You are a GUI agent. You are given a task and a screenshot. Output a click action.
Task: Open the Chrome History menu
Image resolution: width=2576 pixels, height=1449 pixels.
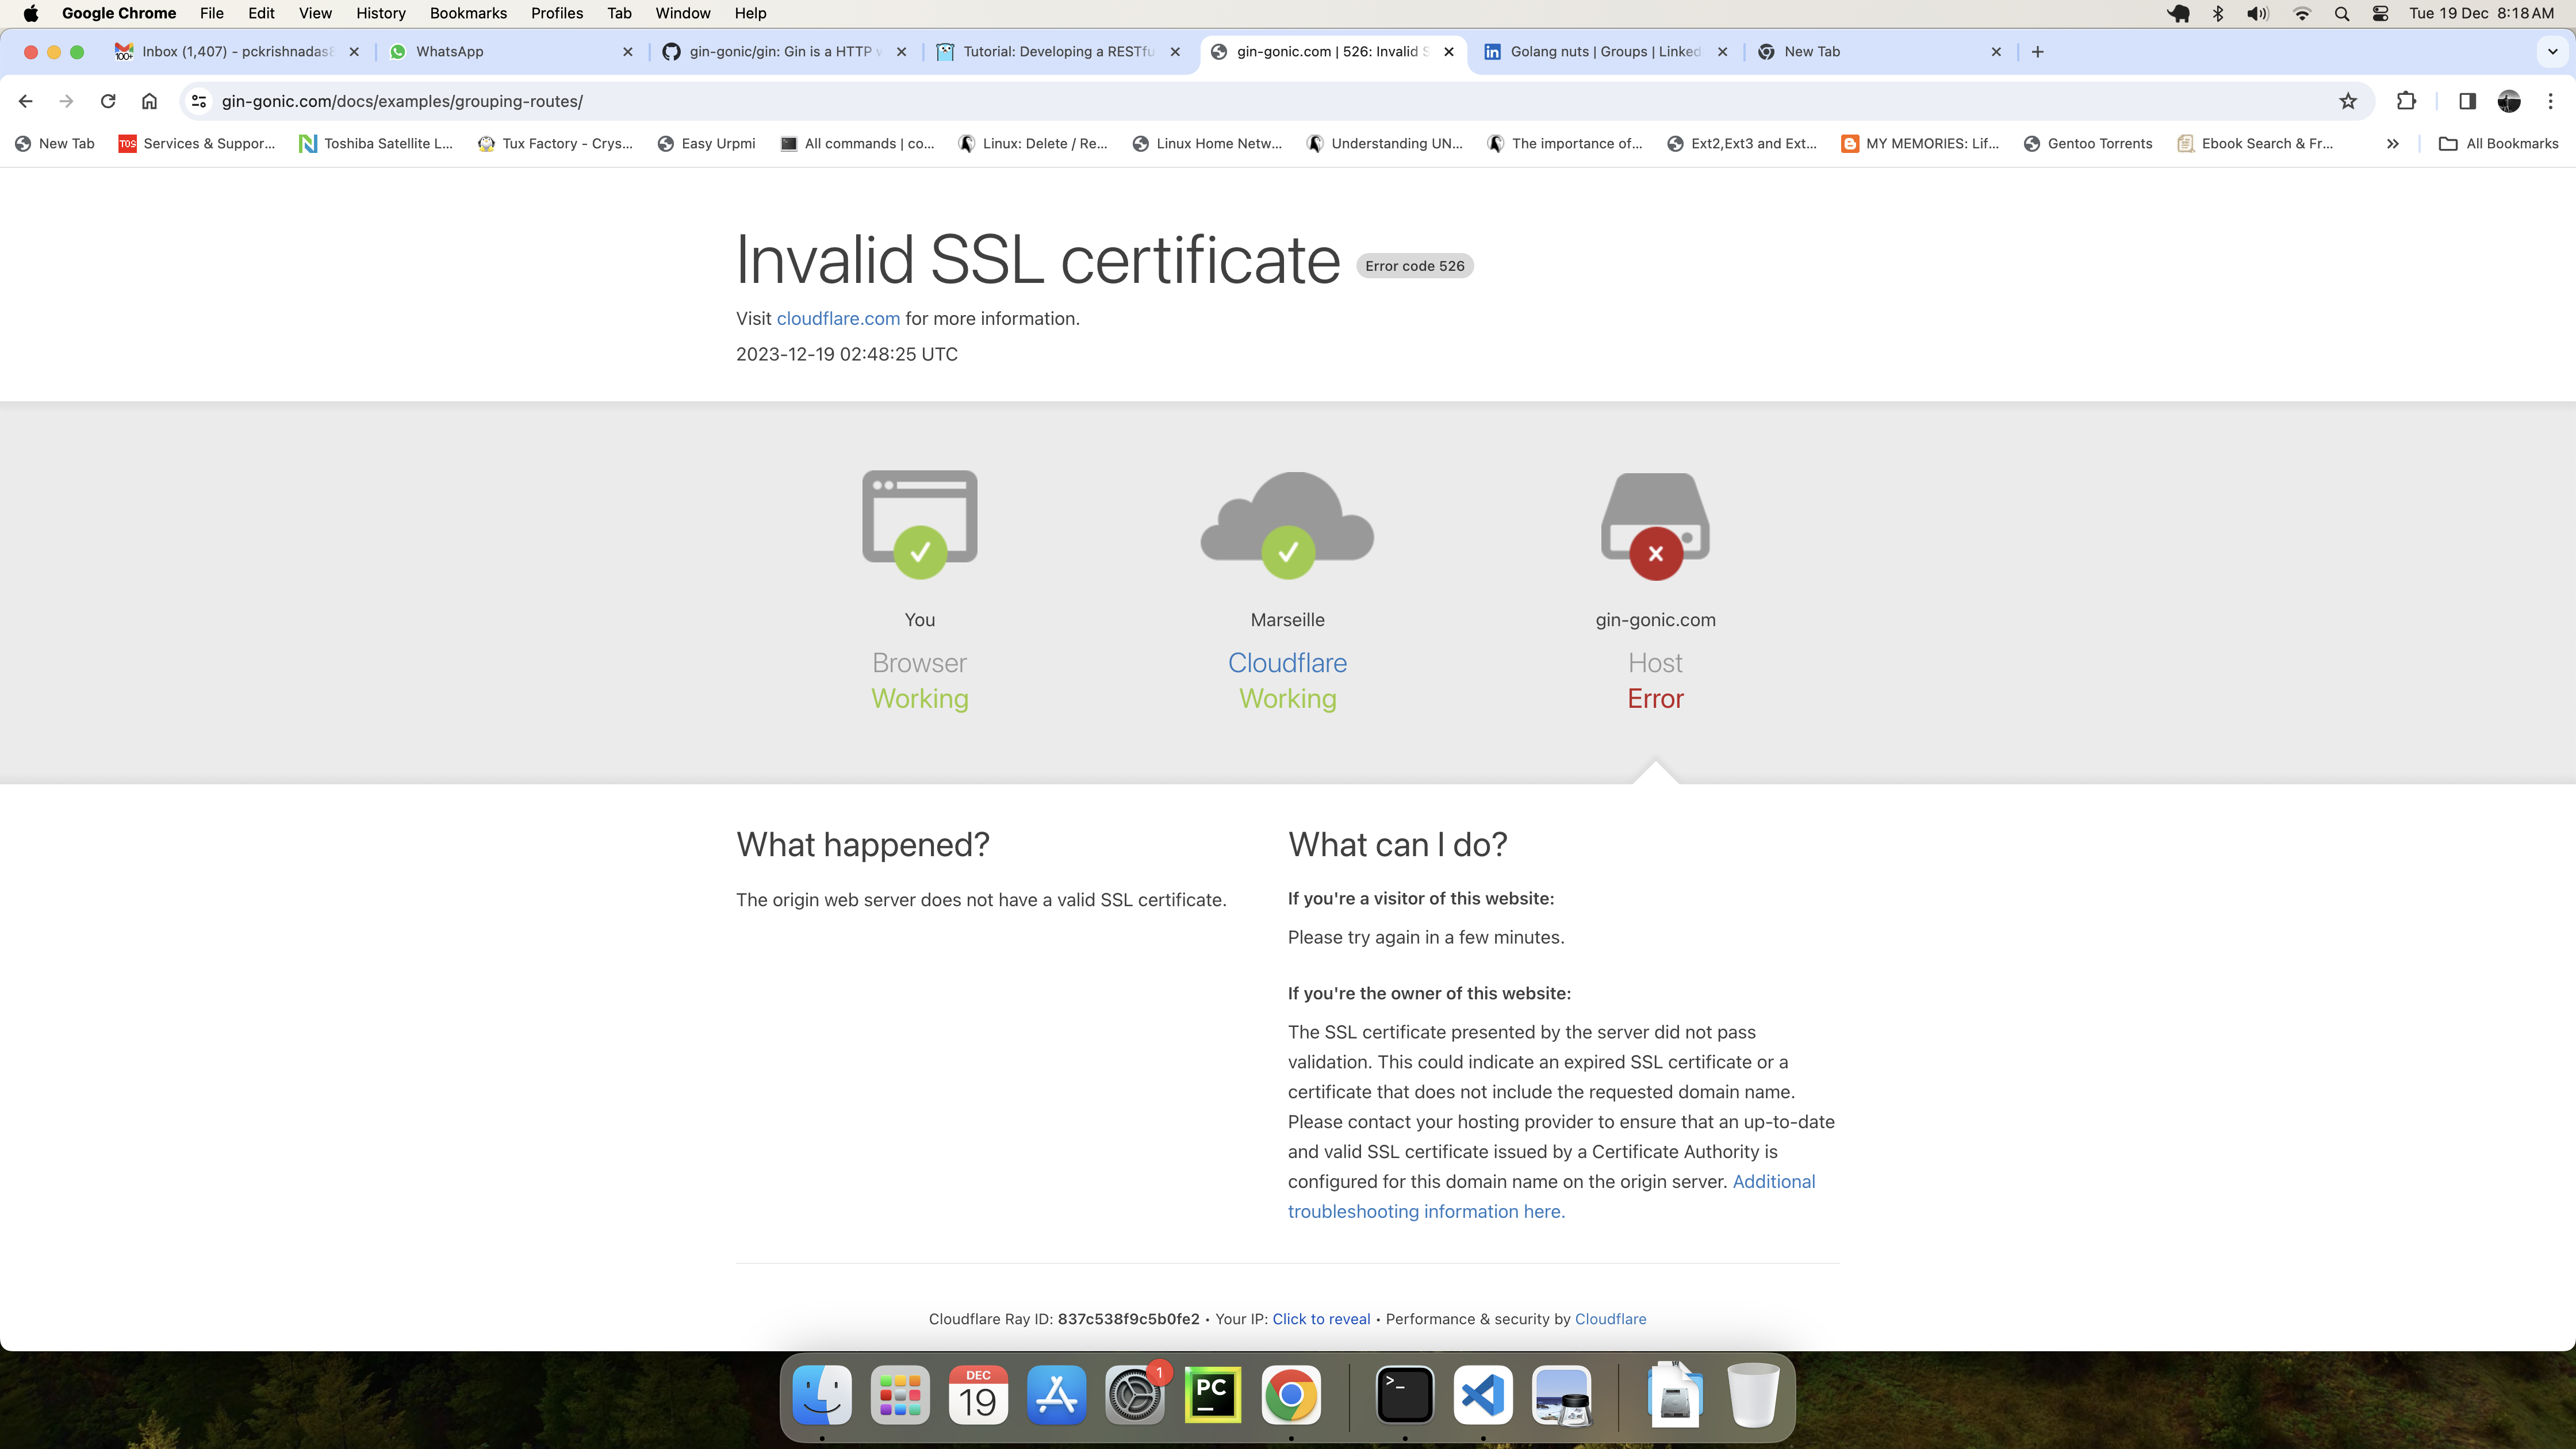click(381, 13)
